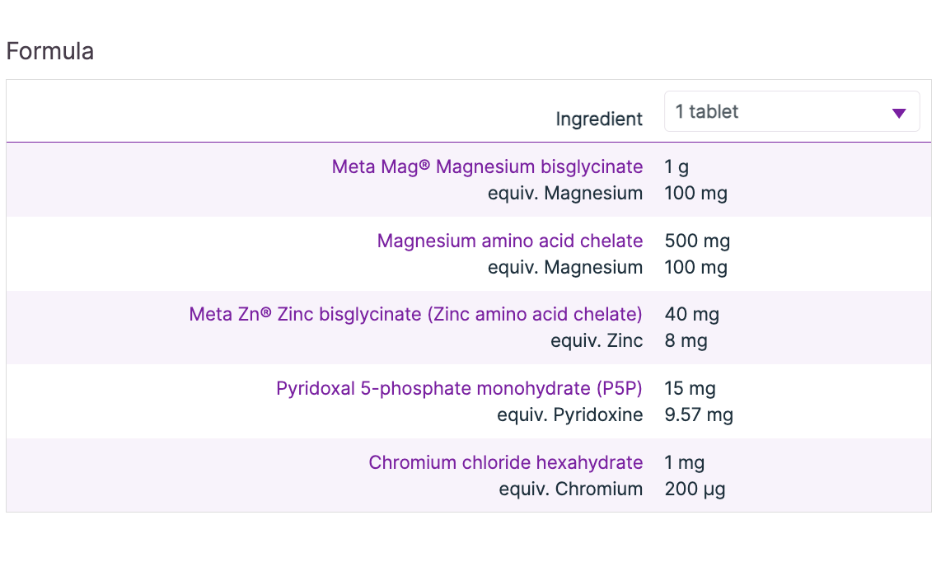Click the "equiv. Chromium" label
This screenshot has height=562, width=941.
pyautogui.click(x=570, y=489)
